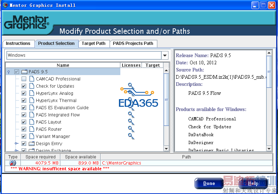Uncheck Check for Updates
Image resolution: width=278 pixels, height=194 pixels.
[x=24, y=86]
